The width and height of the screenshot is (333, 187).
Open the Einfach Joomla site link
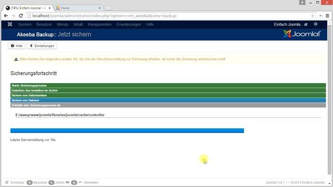click(291, 24)
